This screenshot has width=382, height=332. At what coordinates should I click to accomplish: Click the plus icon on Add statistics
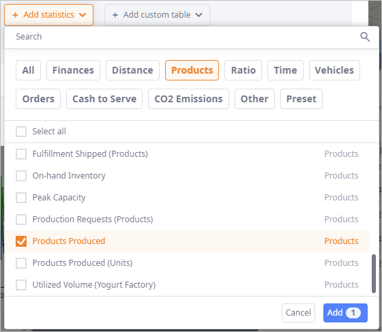point(15,15)
